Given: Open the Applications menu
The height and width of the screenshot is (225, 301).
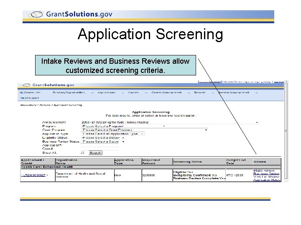Looking at the screenshot, I should [x=107, y=92].
